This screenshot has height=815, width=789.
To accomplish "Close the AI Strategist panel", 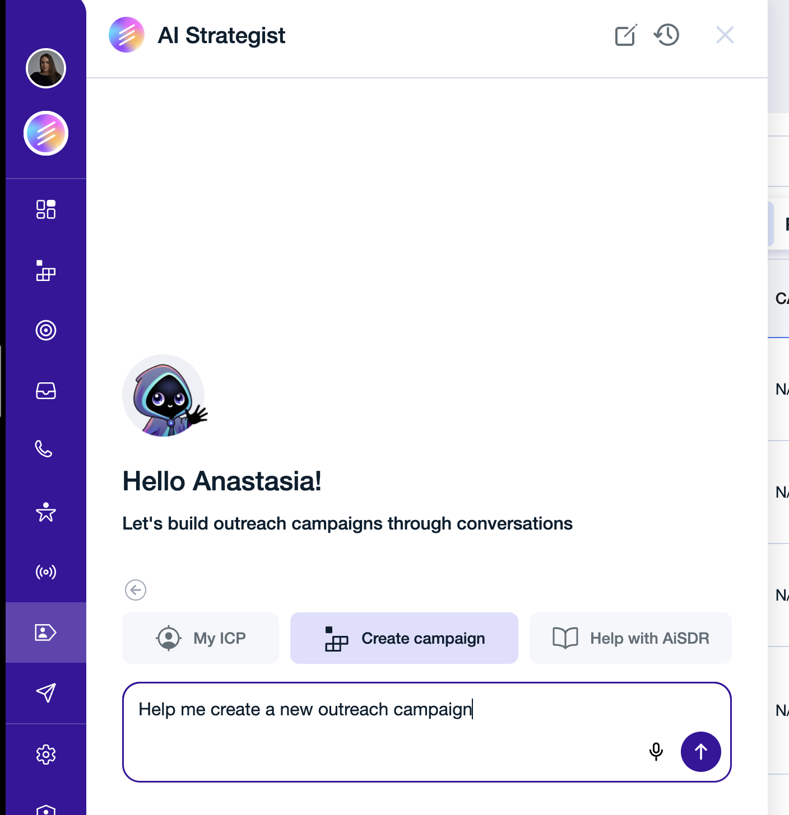I will [725, 35].
